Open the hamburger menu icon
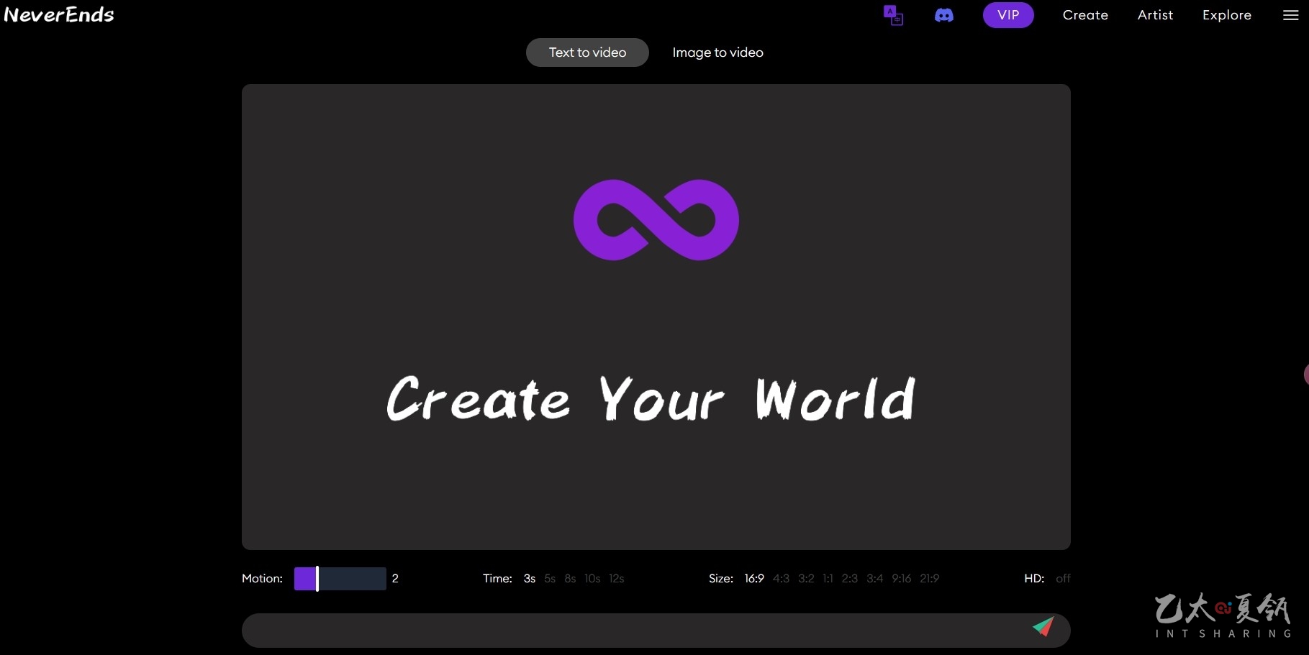The width and height of the screenshot is (1309, 655). (x=1291, y=15)
